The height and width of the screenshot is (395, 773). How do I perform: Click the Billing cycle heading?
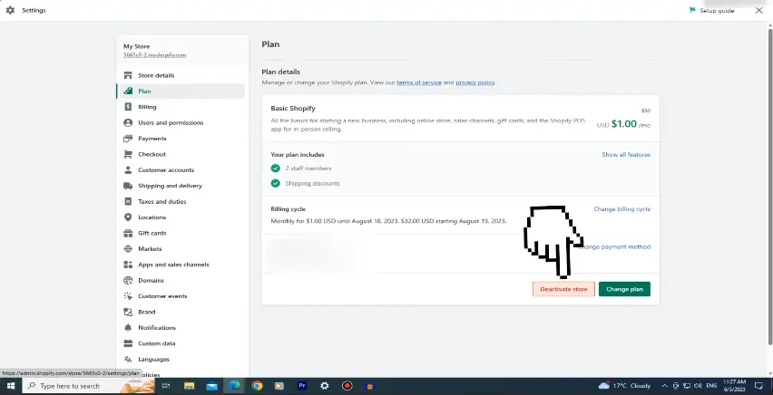click(x=288, y=209)
